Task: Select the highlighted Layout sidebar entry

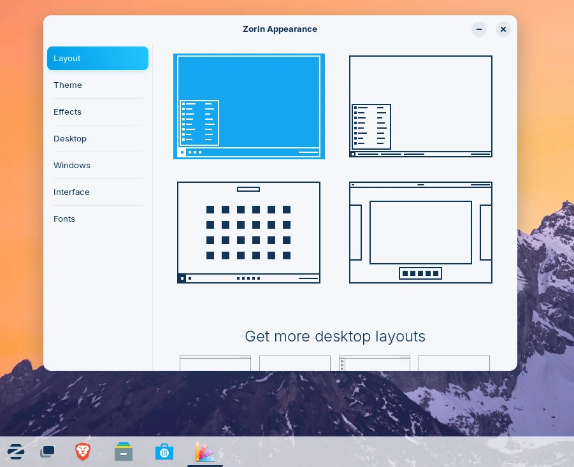Action: [x=67, y=58]
